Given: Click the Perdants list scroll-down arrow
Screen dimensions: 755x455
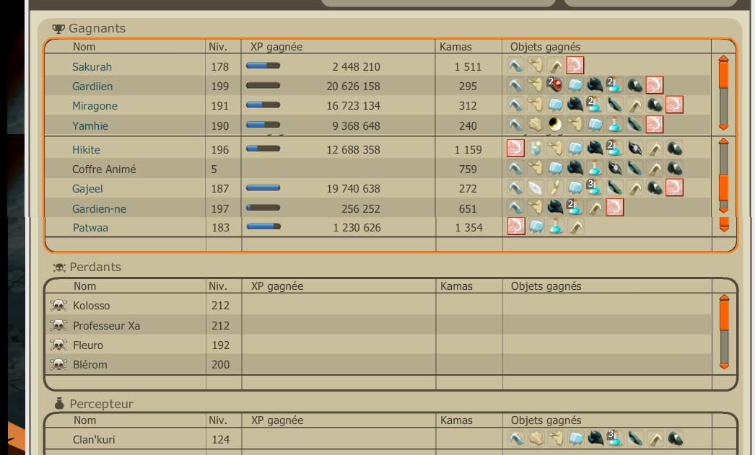Looking at the screenshot, I should 724,366.
